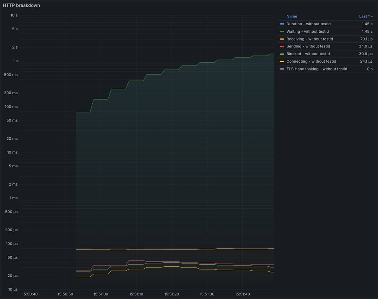The image size is (378, 299).
Task: Sort the legend by the Name column
Action: click(291, 16)
